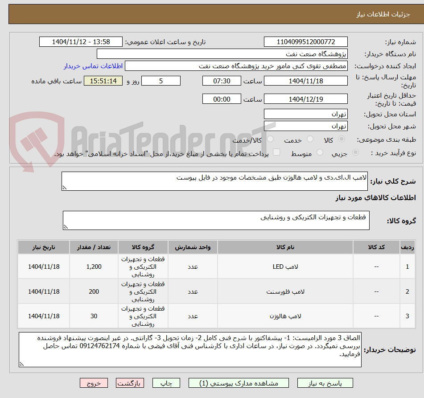This screenshot has width=424, height=398.
Task: Select the کالا/خدمت radio button
Action: point(270,139)
